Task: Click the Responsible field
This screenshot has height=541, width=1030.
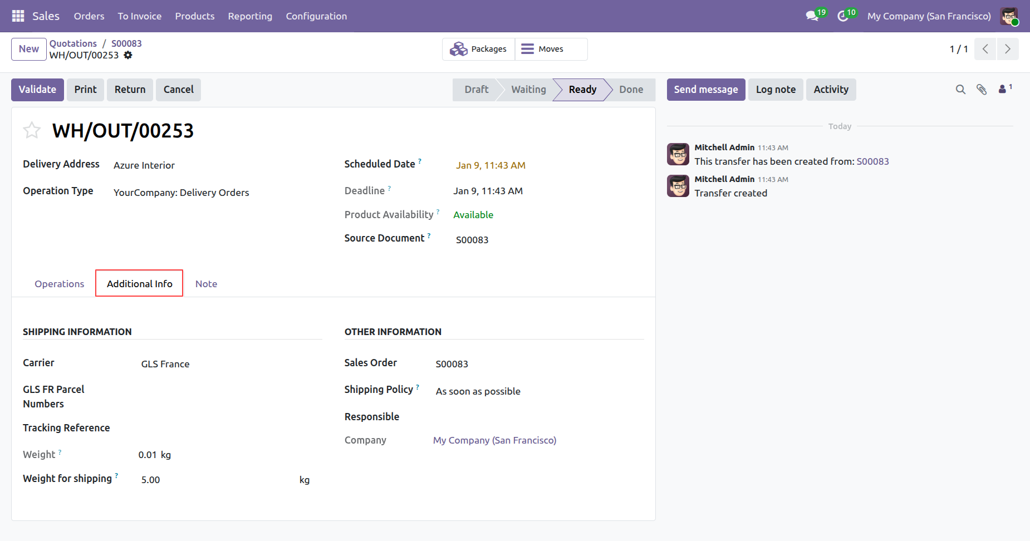Action: 538,417
